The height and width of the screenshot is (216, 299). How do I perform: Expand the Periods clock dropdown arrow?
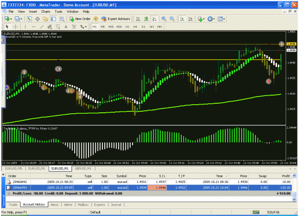coord(214,19)
